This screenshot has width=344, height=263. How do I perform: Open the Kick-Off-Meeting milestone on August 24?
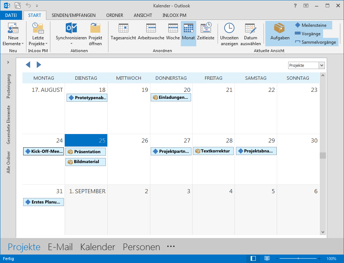coord(43,151)
